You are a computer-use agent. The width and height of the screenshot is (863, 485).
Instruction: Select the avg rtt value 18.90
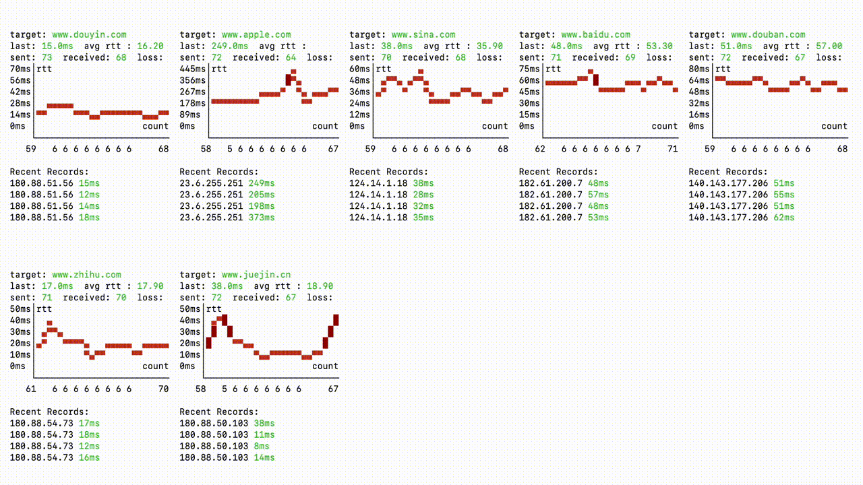point(320,286)
